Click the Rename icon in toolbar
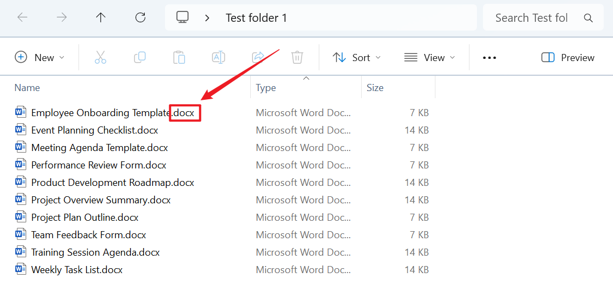 point(219,57)
